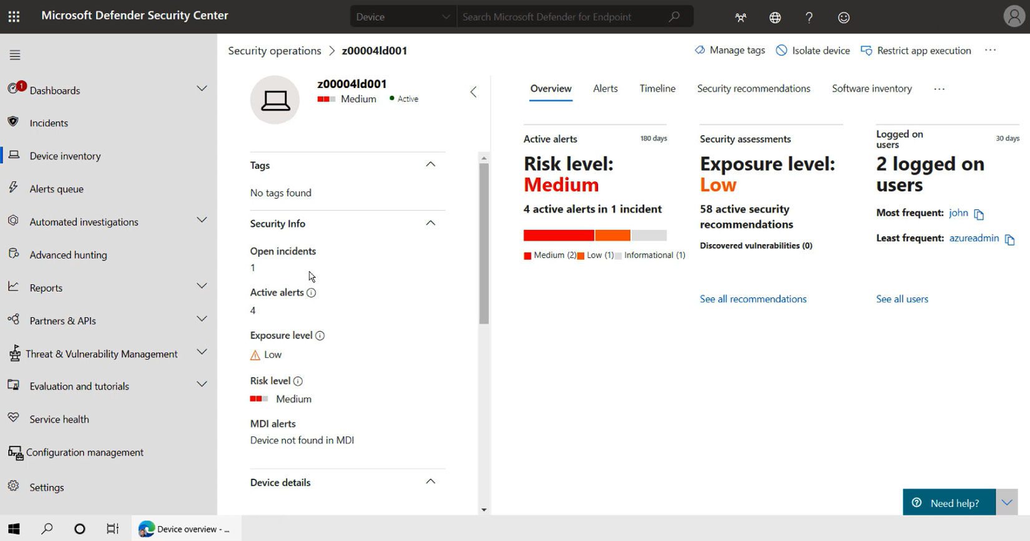The height and width of the screenshot is (541, 1030).
Task: Click Manage tags button
Action: [x=730, y=50]
